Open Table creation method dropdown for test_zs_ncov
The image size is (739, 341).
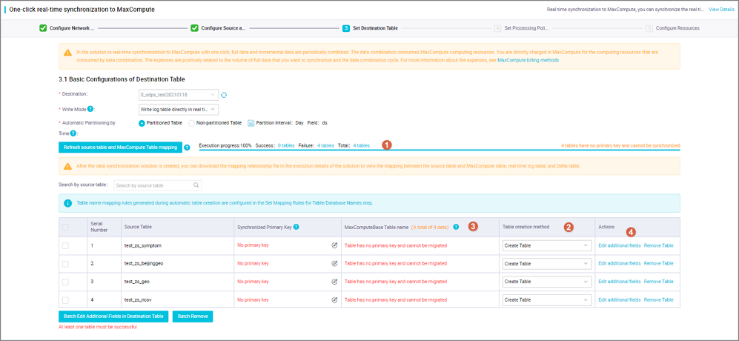point(547,300)
